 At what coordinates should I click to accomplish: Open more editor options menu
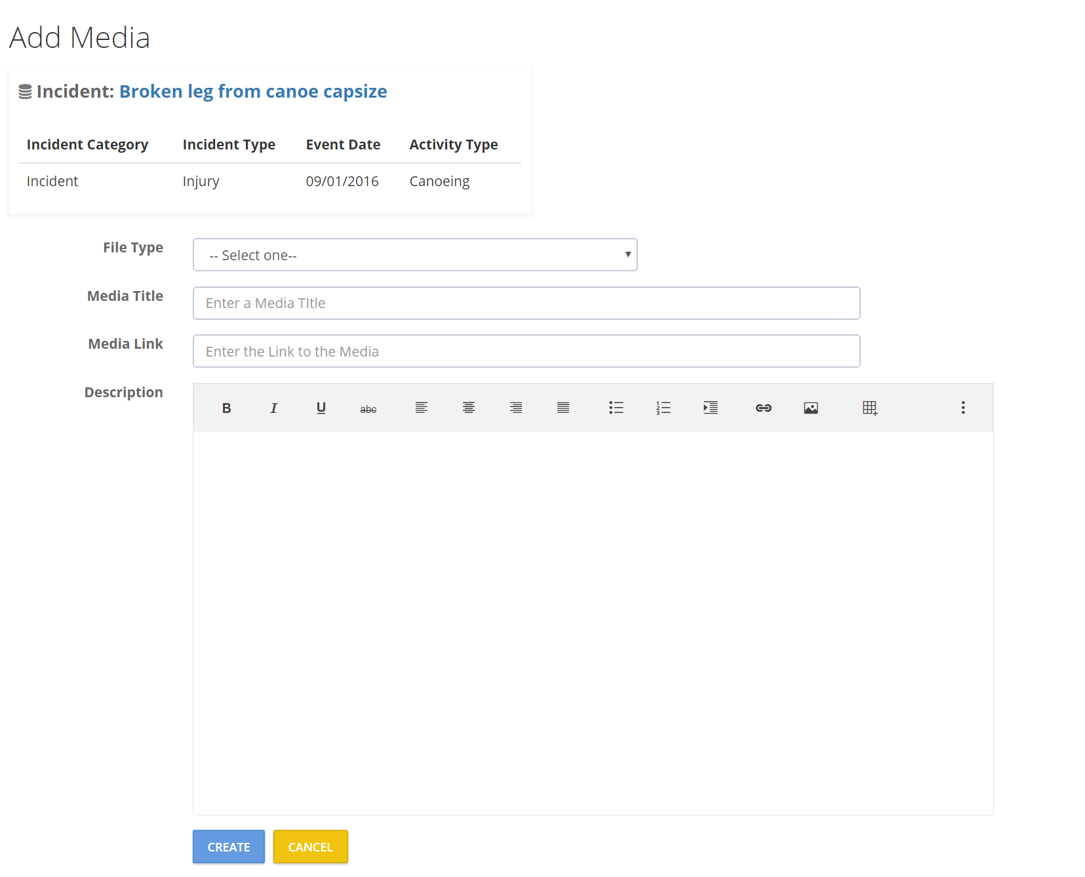pyautogui.click(x=963, y=408)
